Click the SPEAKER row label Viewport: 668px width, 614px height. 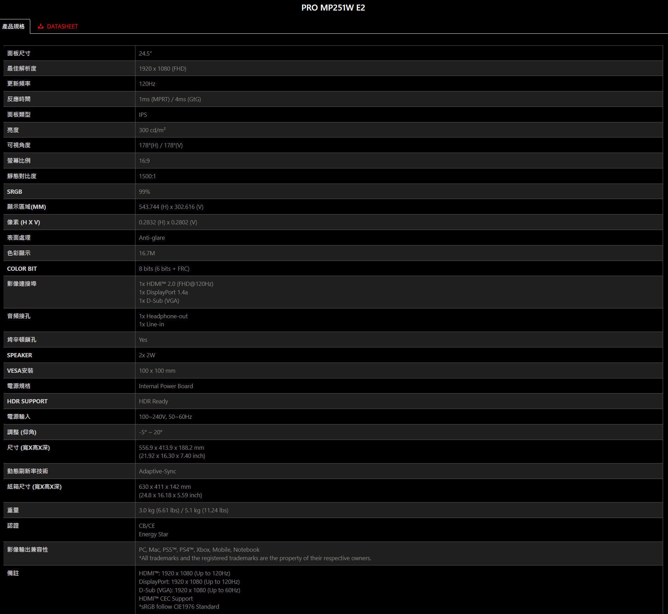click(x=19, y=355)
